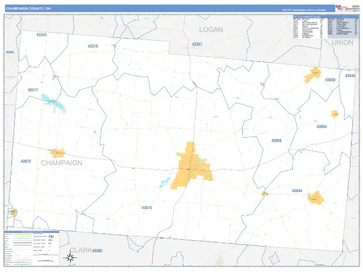Select ZIP code label 43357

coord(197,44)
